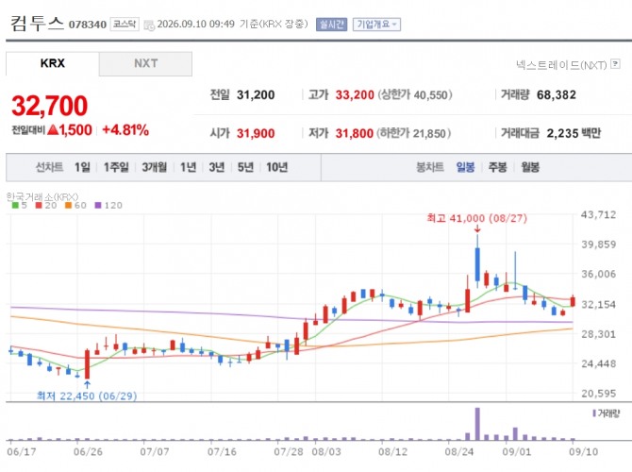This screenshot has height=472, width=632.
Task: Click the clock icon beside the date
Action: coord(149,25)
